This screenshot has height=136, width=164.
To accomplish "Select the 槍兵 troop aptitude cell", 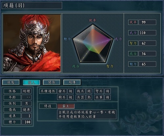I will (x=62, y=91).
